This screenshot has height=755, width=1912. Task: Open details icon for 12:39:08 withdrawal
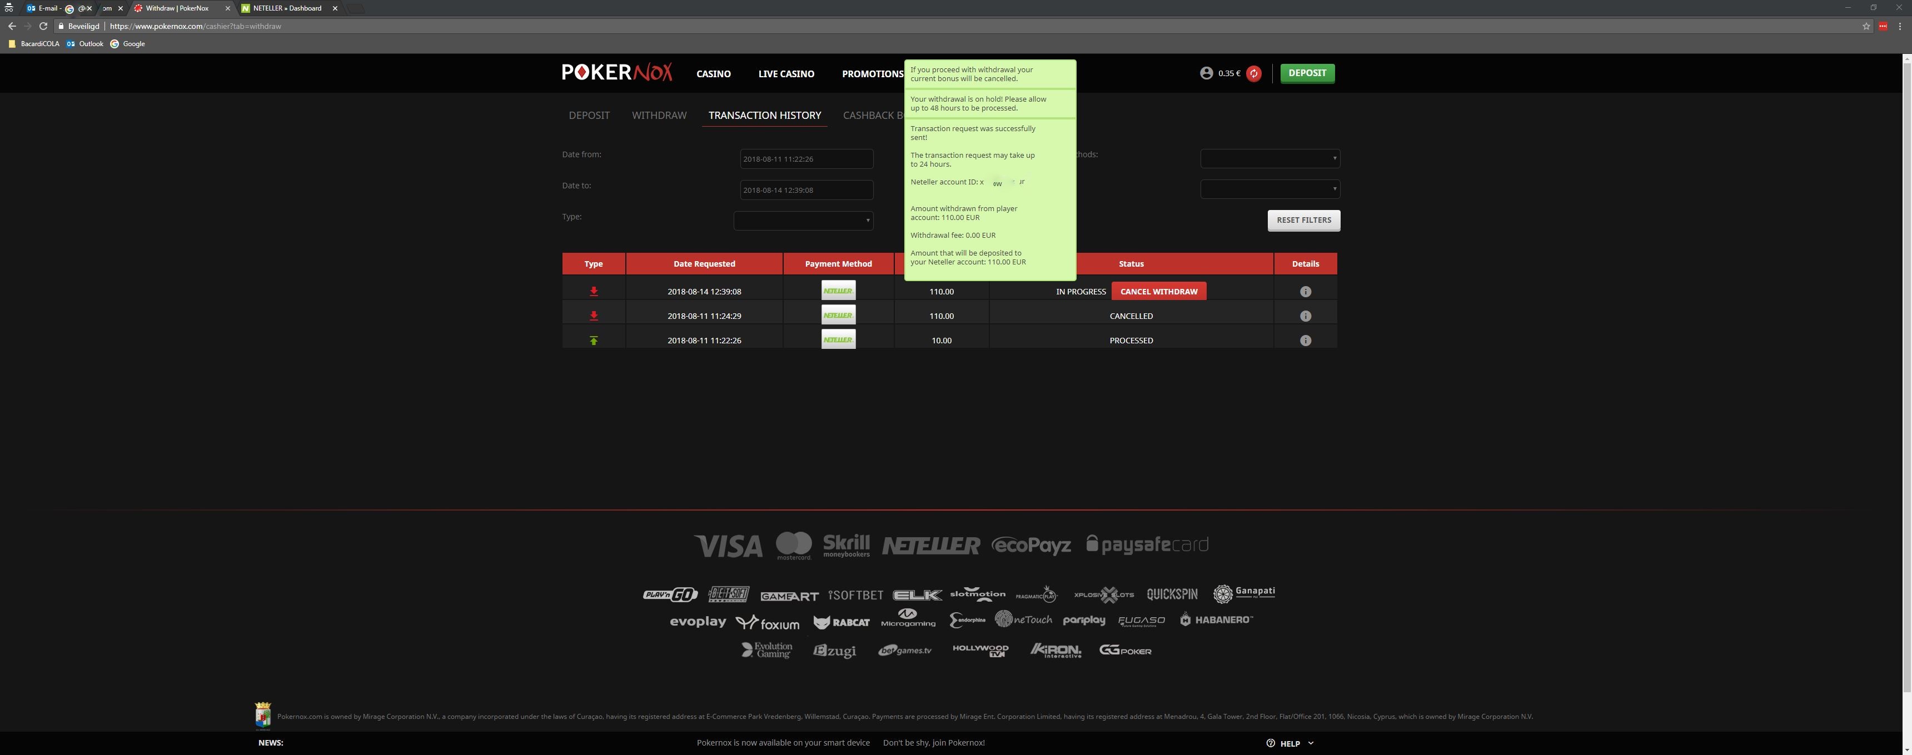point(1306,292)
